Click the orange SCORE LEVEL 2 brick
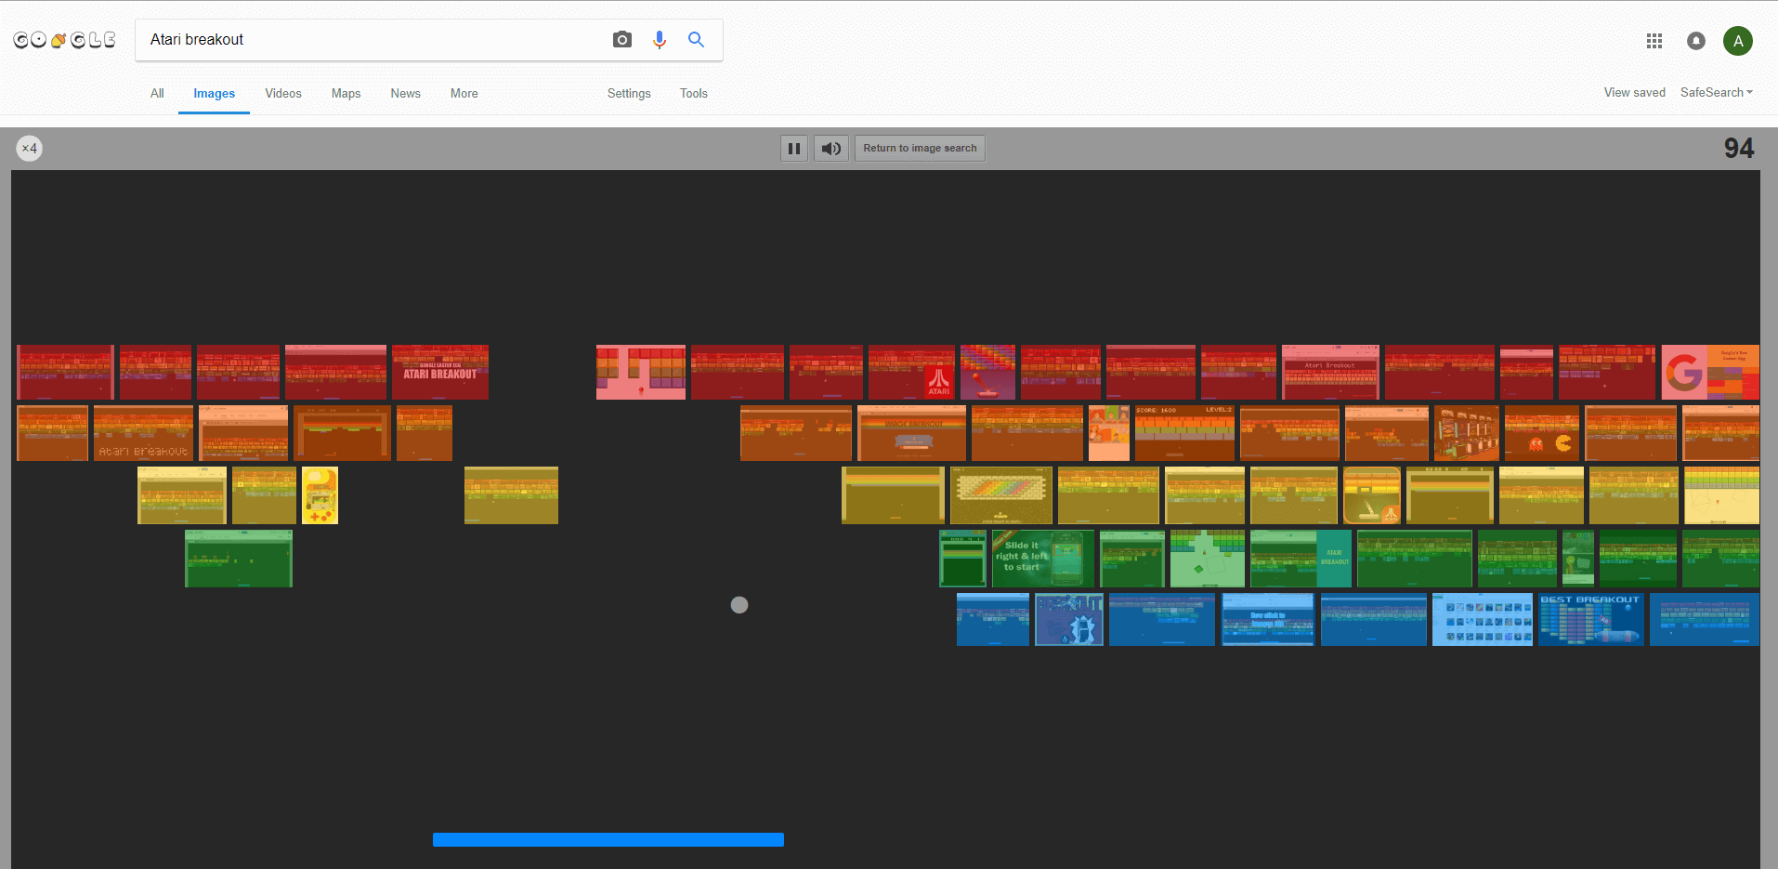The image size is (1778, 869). coord(1184,433)
